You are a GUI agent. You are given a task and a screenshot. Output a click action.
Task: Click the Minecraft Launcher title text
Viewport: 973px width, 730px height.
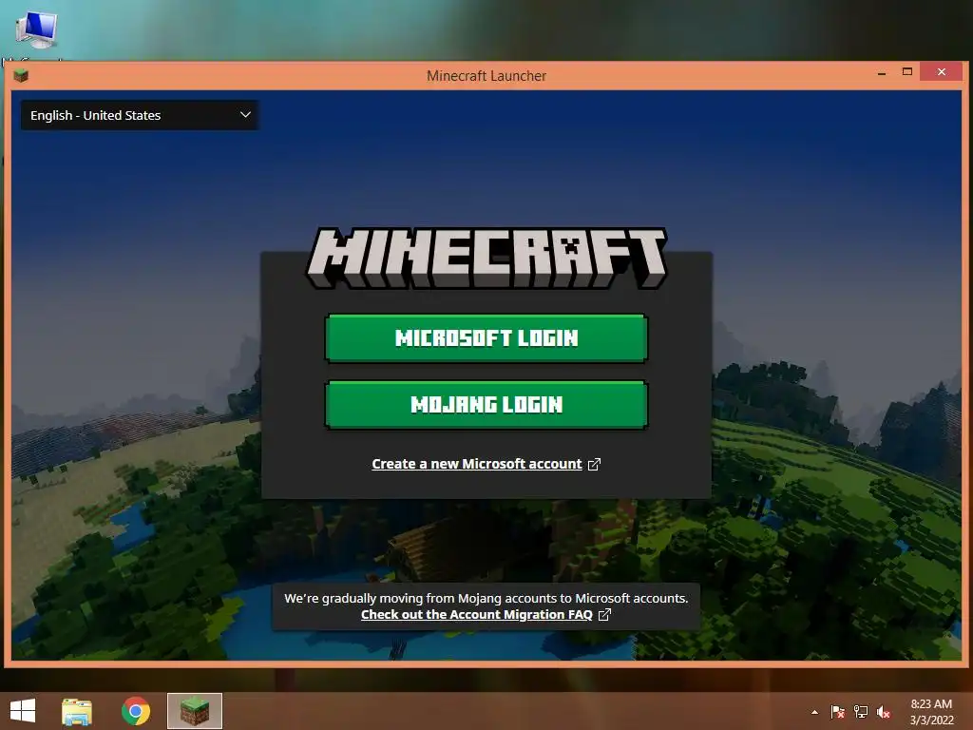486,76
